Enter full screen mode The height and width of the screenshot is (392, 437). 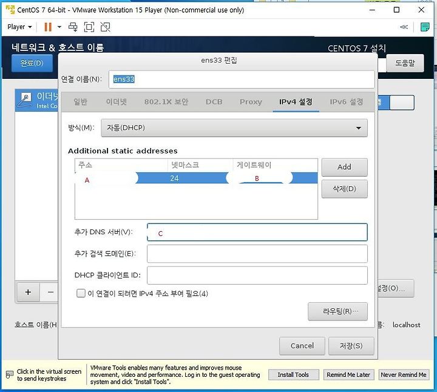pyautogui.click(x=89, y=27)
